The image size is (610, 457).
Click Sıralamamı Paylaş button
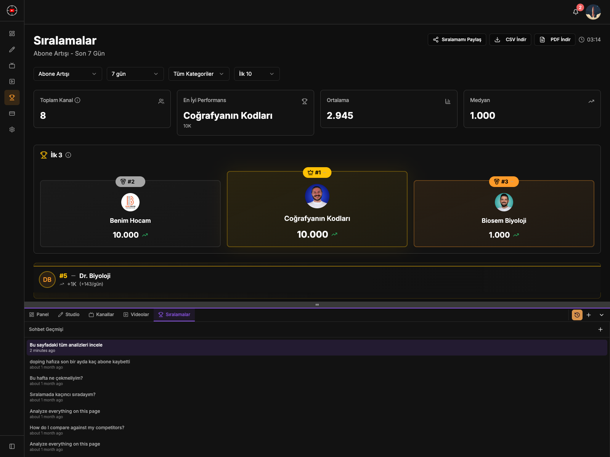457,40
